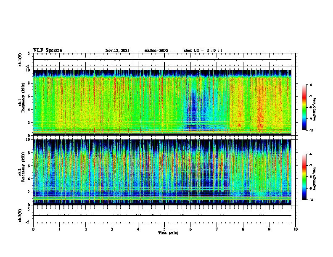The image size is (333, 257).
Task: Click the "6" kHz tick on ch.2 frequency axis
Action: pos(30,166)
